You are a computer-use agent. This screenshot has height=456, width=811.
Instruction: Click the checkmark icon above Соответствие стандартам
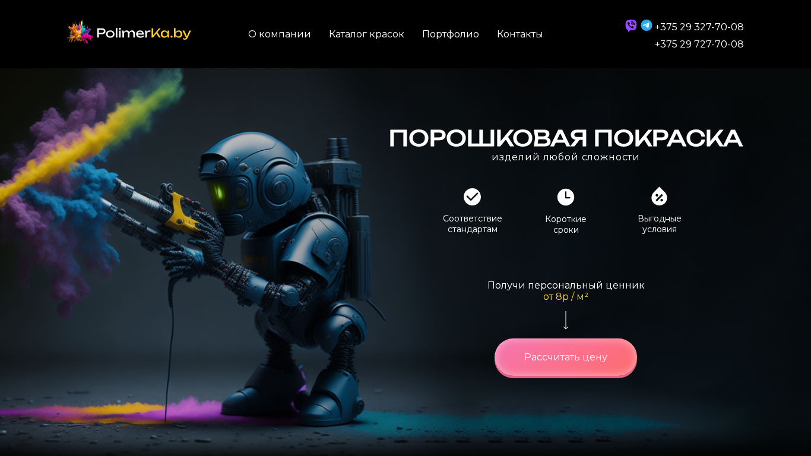[x=472, y=197]
